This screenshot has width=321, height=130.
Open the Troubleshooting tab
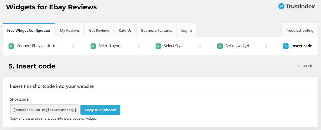tap(299, 30)
